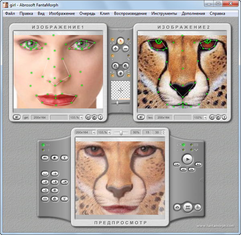
Task: Click the load image button in Изображение1 panel
Action: (17, 117)
